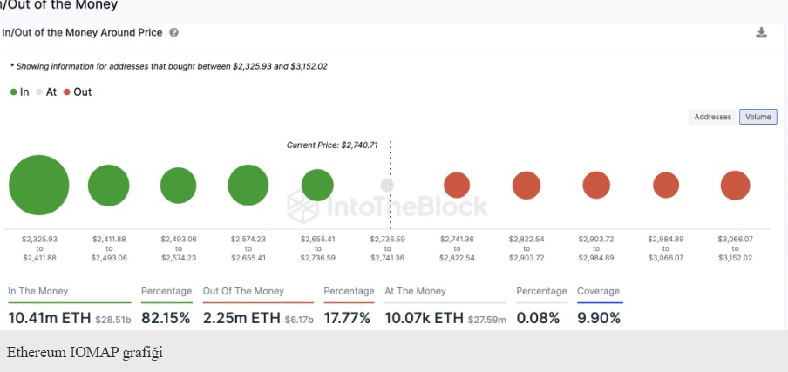Click the Current Price: $2,740.71 label
This screenshot has width=788, height=372.
332,145
